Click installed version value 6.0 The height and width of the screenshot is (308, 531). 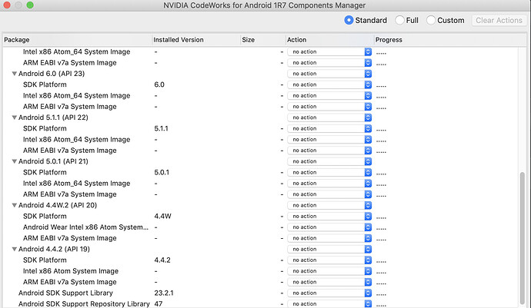click(x=159, y=84)
